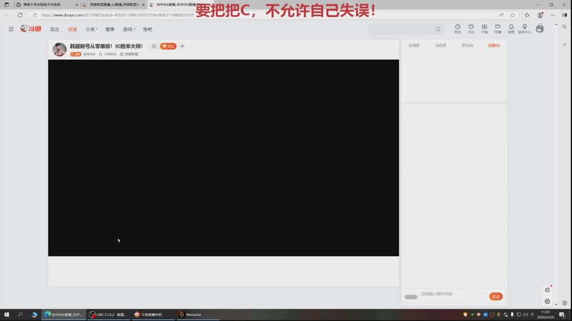572x321 pixels.
Task: Open the Windows Start menu
Action: (x=6, y=315)
